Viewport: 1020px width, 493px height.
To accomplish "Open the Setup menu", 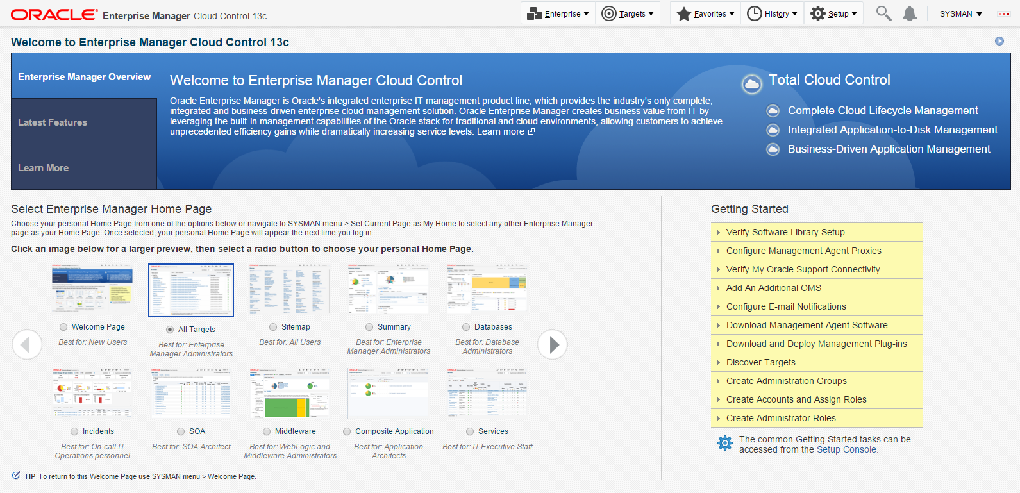I will point(834,13).
